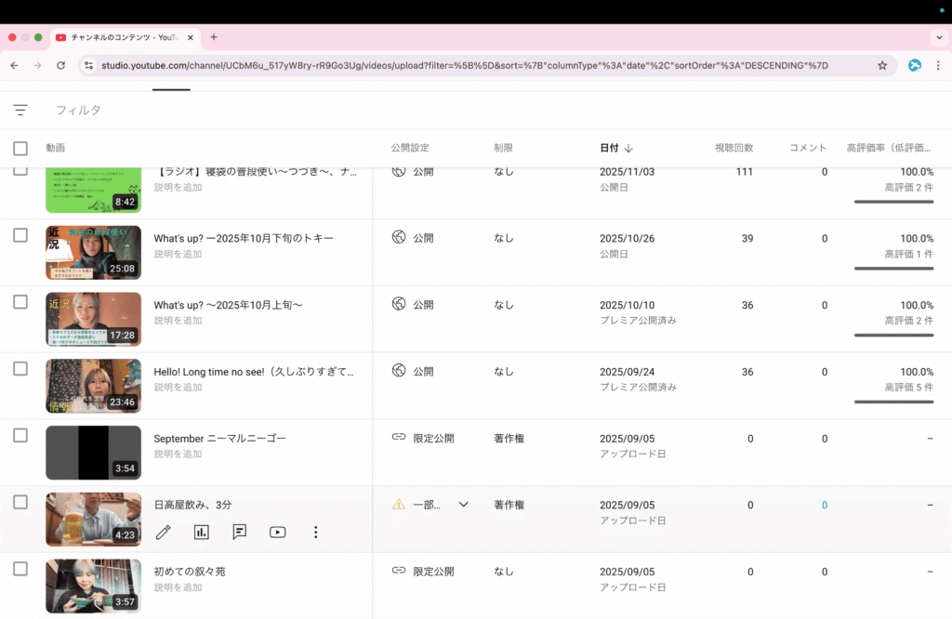This screenshot has height=619, width=952.
Task: Open the browser tab list chevron
Action: click(938, 37)
